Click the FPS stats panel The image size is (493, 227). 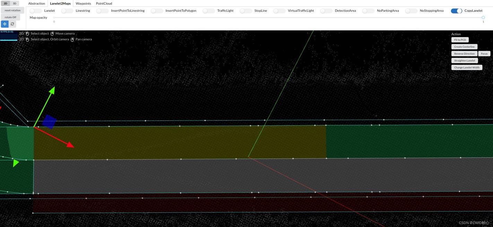click(9, 36)
